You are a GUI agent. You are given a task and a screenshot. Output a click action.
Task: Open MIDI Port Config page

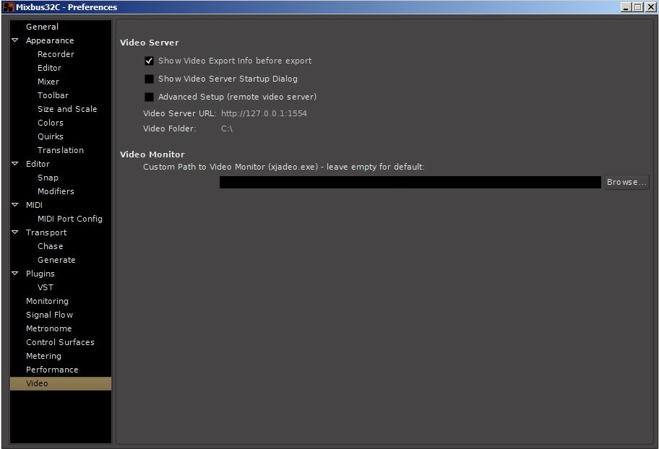[70, 219]
